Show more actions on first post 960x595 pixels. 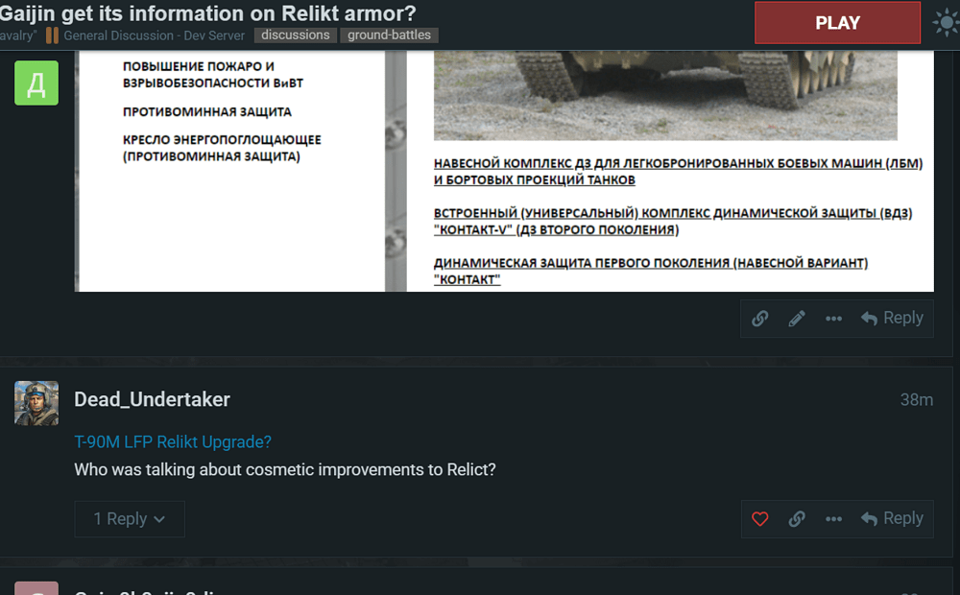click(x=833, y=319)
